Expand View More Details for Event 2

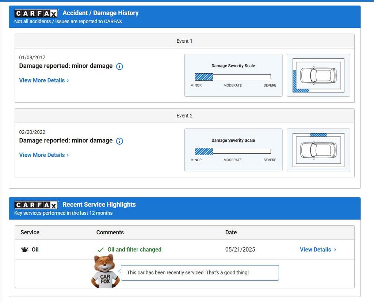pyautogui.click(x=44, y=155)
